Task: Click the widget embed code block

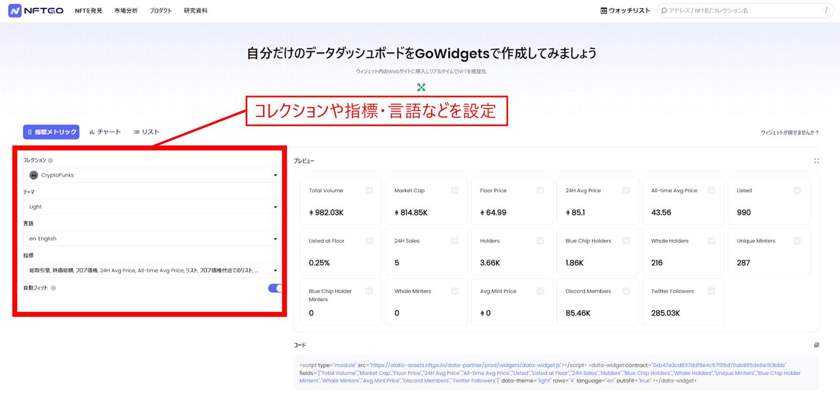Action: (556, 373)
